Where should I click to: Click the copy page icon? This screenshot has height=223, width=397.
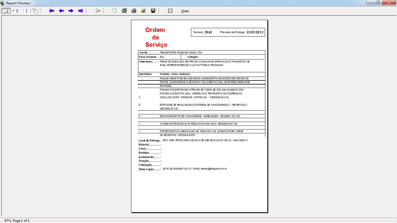(115, 11)
